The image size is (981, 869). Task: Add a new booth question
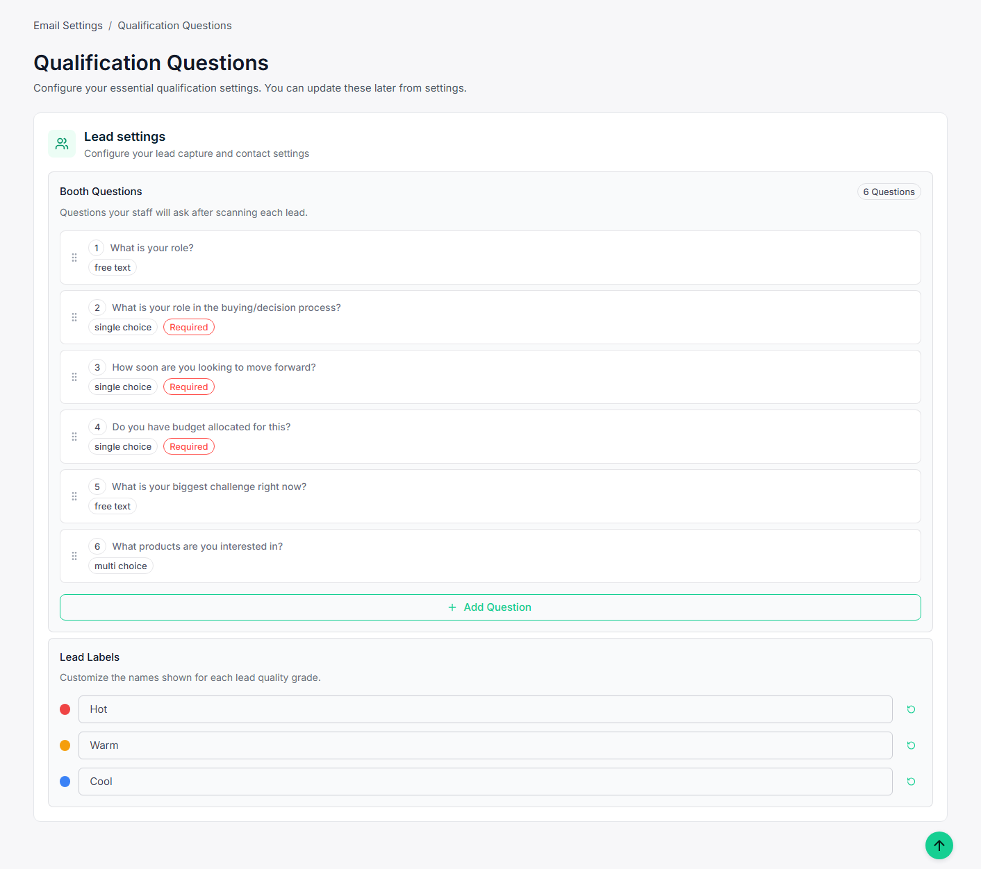490,607
